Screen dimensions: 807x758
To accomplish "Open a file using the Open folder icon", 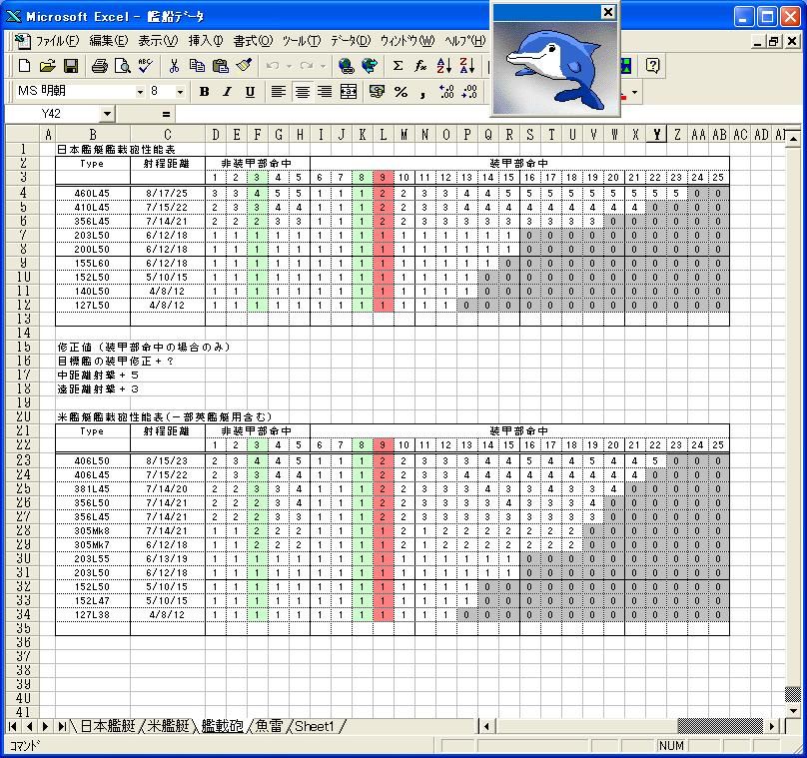I will (x=47, y=66).
